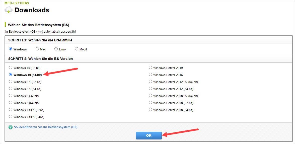Select the Windows OS family radio button
The image size is (295, 144).
pos(11,49)
